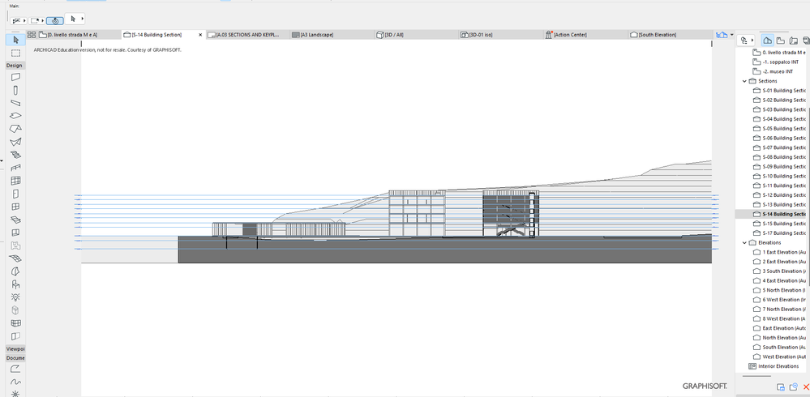Switch to the 3D / All tab
This screenshot has width=810, height=397.
point(415,35)
